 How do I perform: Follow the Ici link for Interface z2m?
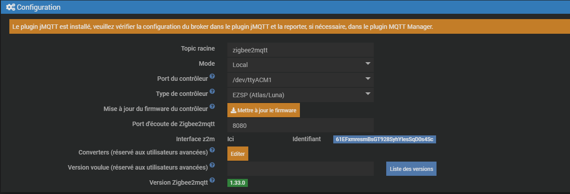230,139
